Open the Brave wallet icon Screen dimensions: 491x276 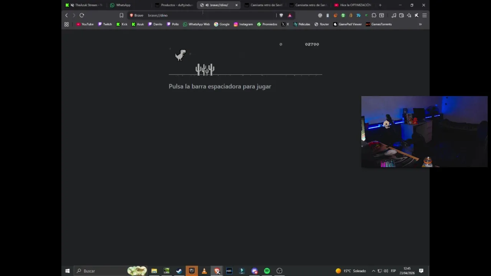tap(401, 15)
